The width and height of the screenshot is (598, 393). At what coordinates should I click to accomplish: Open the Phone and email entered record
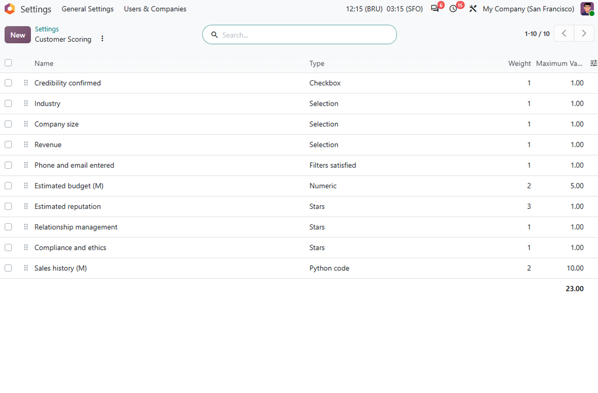[75, 165]
